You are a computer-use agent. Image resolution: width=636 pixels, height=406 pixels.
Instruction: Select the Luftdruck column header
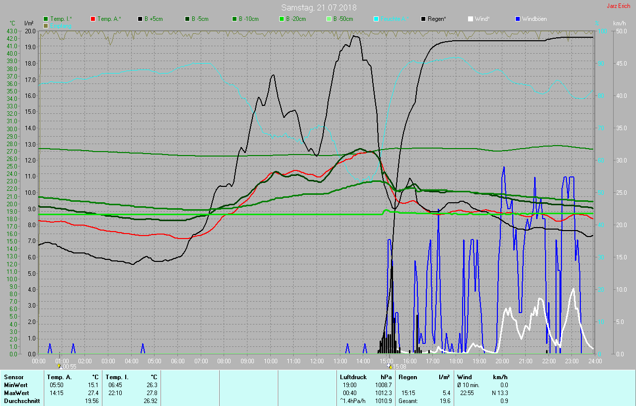point(353,377)
